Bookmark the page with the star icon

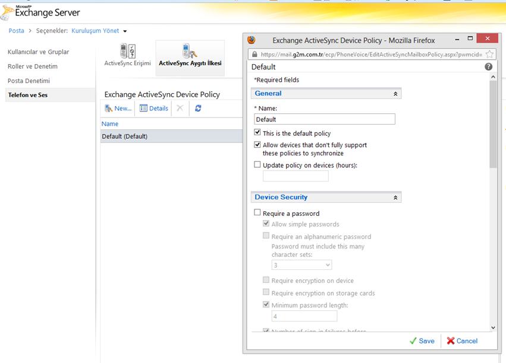click(489, 54)
